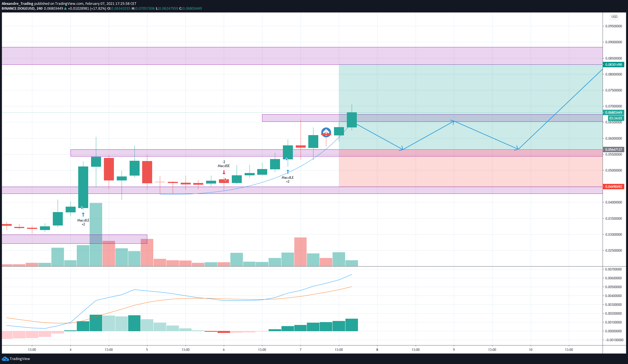The height and width of the screenshot is (364, 628).
Task: Click the 0.07000000 price axis label
Action: coord(613,106)
